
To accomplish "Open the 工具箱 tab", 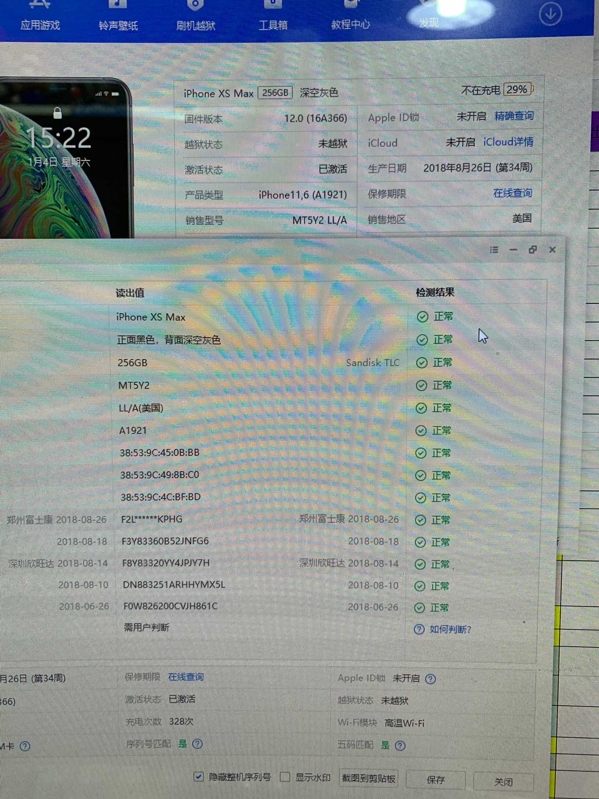I will click(273, 25).
